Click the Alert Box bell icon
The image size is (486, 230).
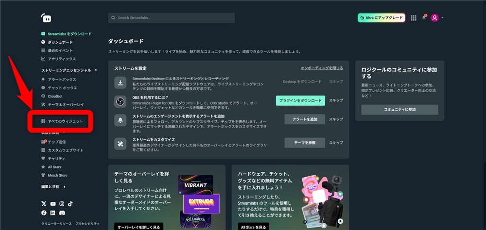(43, 80)
